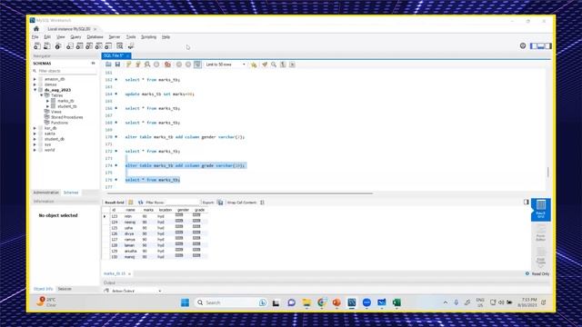Reconnect to DBMS toolbar icon

coord(131,46)
